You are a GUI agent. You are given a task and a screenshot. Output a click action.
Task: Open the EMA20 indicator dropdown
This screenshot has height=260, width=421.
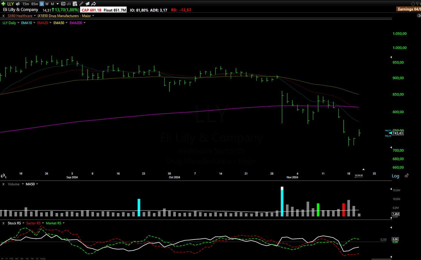(x=50, y=23)
